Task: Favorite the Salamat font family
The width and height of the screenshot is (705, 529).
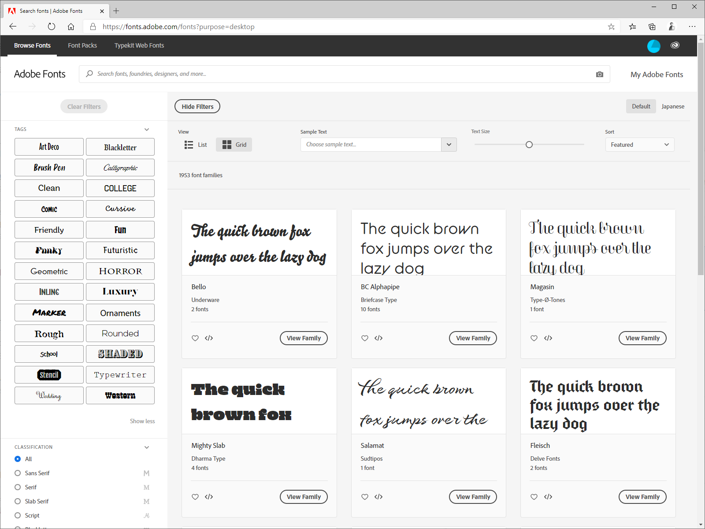Action: (x=365, y=497)
